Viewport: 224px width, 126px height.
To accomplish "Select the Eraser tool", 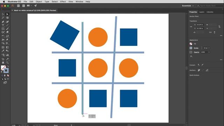I will (x=7, y=32).
